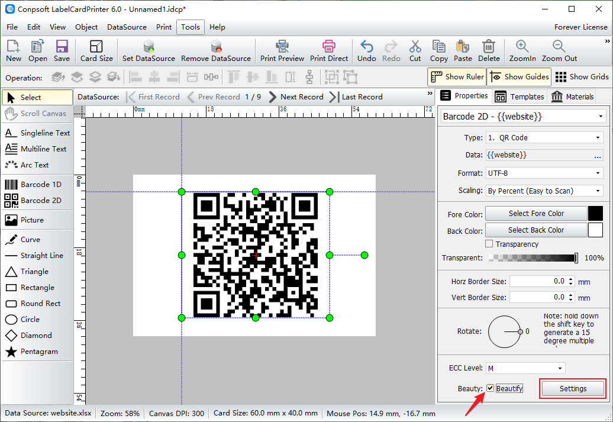
Task: Enable the Transparency checkbox
Action: pos(489,244)
